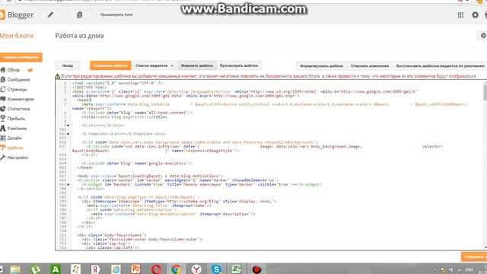Screen dimensions: 487x274
Task: Open Internet Explorer from the taskbar
Action: coord(116,269)
